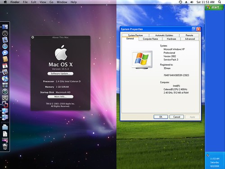The width and height of the screenshot is (225, 169).
Task: Click the eject icon in menu bar
Action: pyautogui.click(x=186, y=2)
